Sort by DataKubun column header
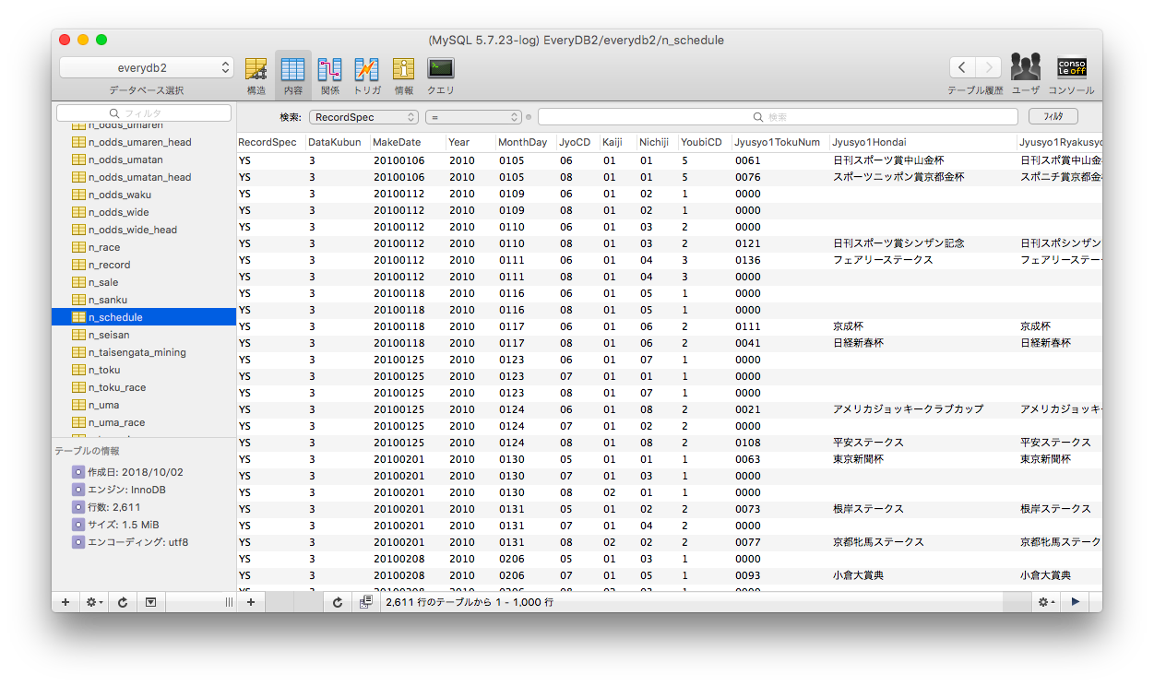1154x686 pixels. (338, 142)
